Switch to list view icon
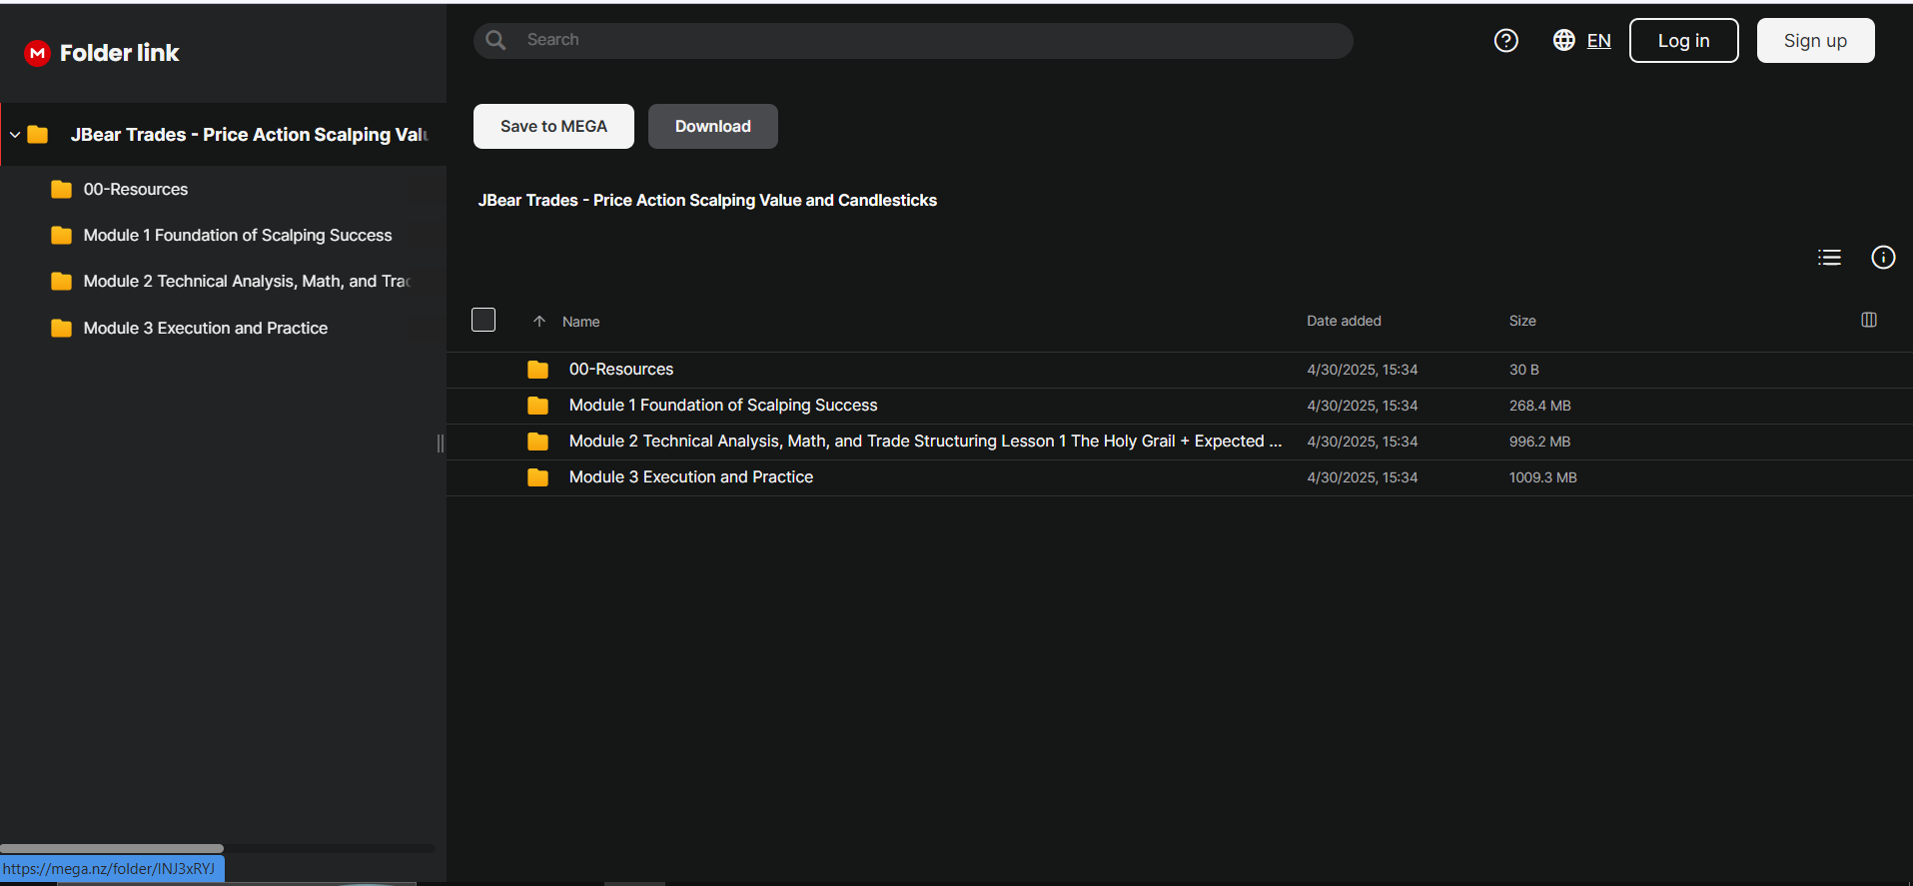The image size is (1913, 886). (x=1829, y=258)
